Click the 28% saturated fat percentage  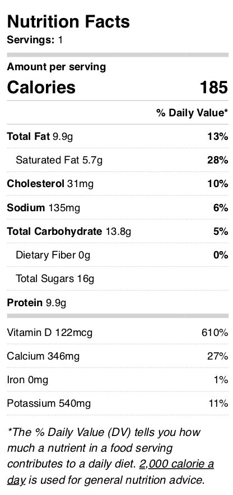(217, 160)
